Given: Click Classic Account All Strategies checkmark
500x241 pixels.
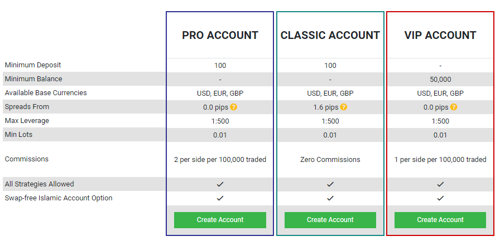Looking at the screenshot, I should click(330, 184).
